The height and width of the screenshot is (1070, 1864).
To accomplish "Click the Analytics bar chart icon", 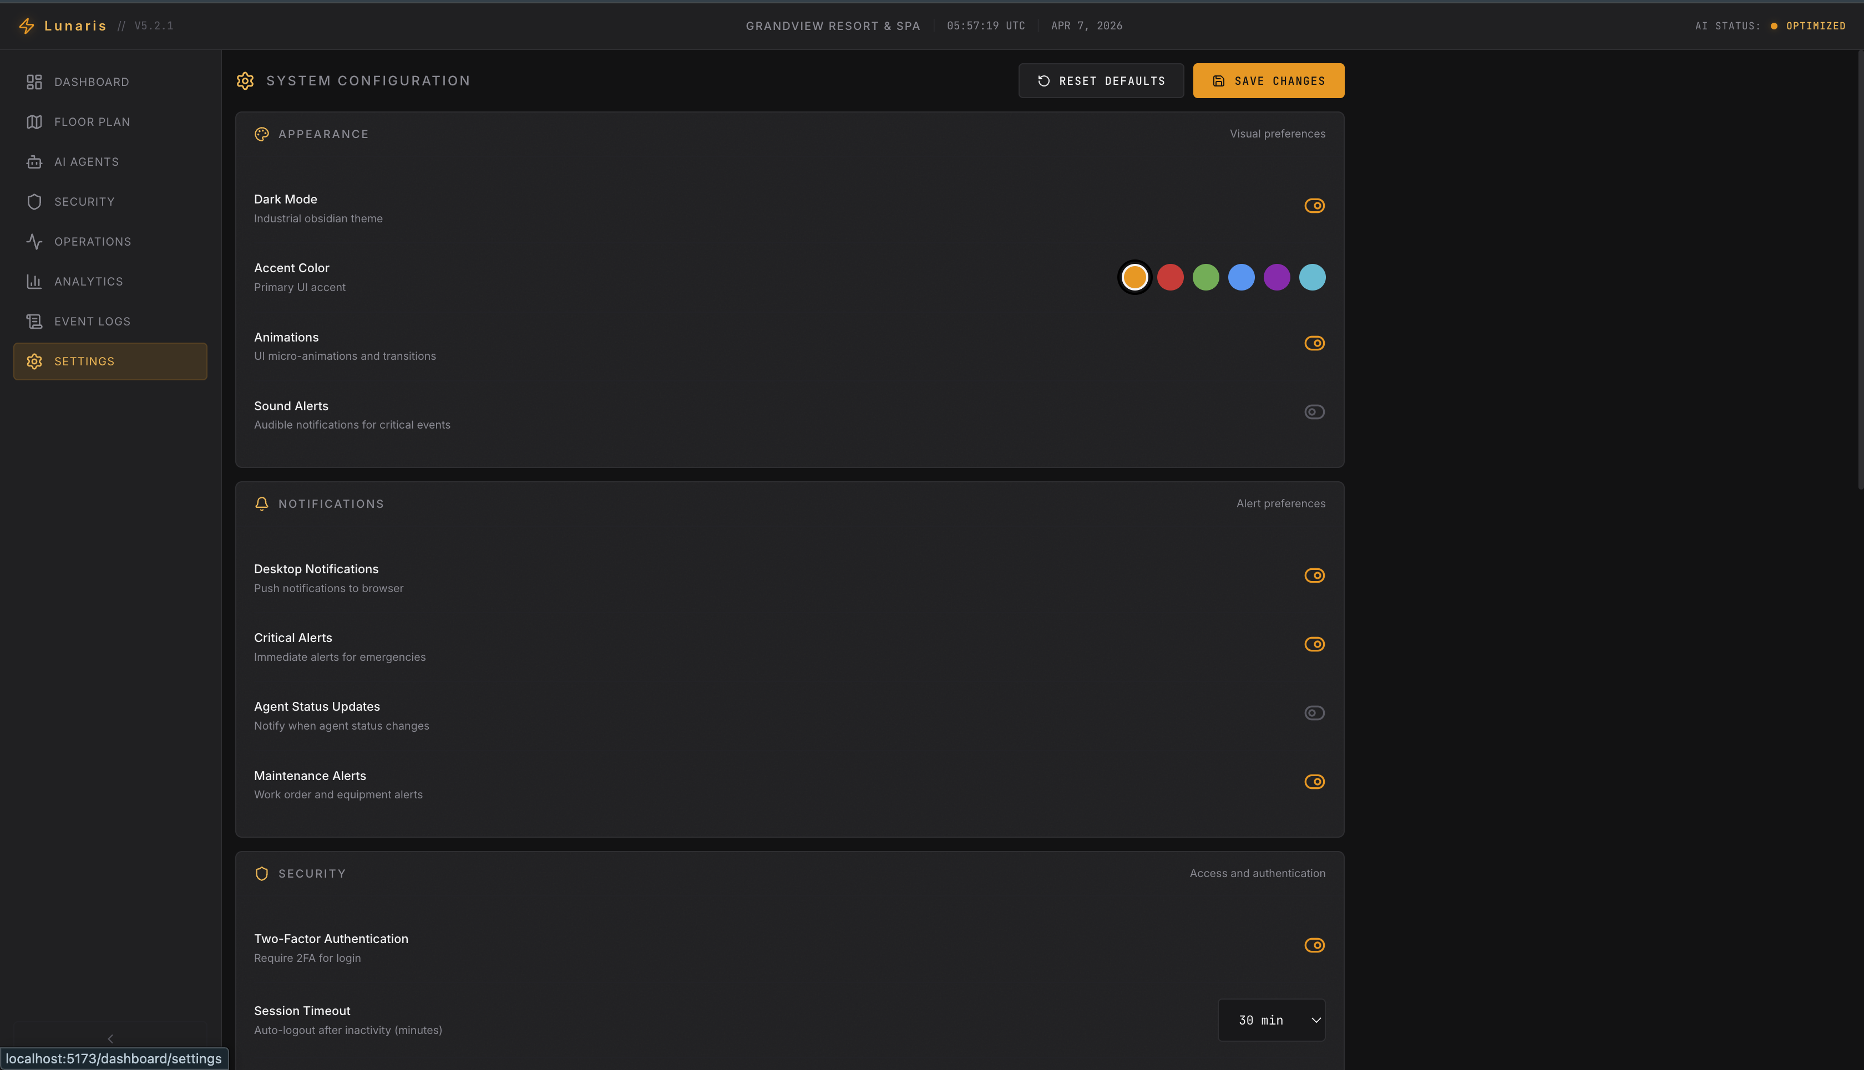I will [x=34, y=282].
